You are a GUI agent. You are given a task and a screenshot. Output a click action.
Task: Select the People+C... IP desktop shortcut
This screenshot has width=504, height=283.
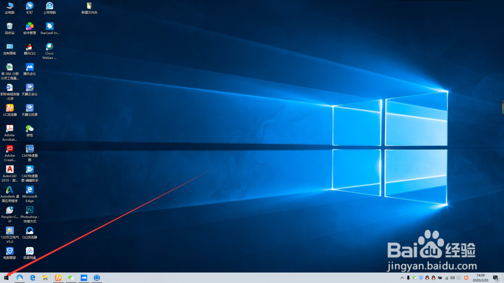(x=10, y=215)
